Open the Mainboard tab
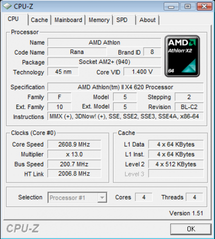 tap(68, 20)
